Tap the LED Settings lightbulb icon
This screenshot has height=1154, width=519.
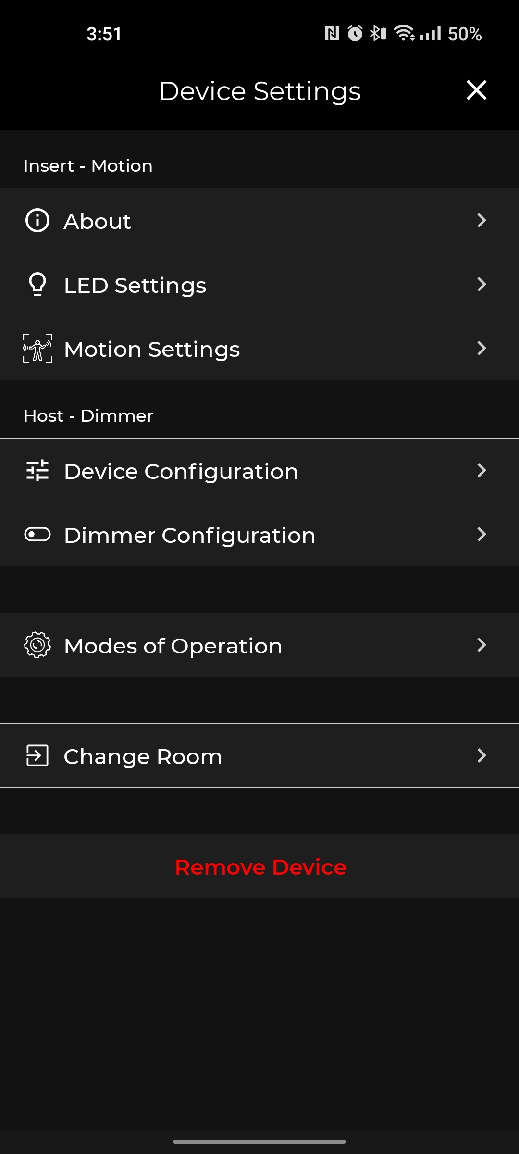click(x=37, y=284)
